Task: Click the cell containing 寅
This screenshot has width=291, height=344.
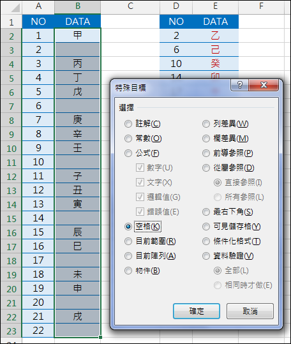Action: pyautogui.click(x=78, y=204)
